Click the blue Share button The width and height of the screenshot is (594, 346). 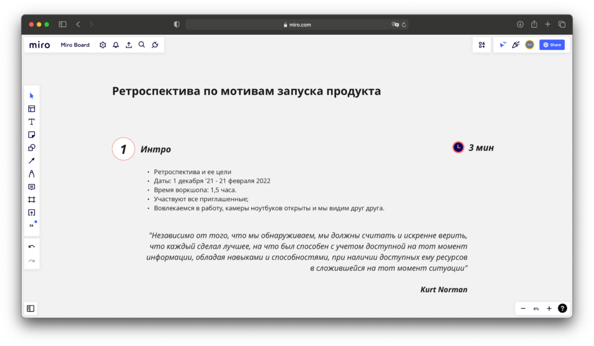[552, 45]
